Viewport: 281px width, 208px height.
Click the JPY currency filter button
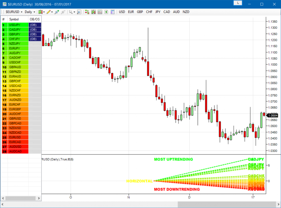158,12
